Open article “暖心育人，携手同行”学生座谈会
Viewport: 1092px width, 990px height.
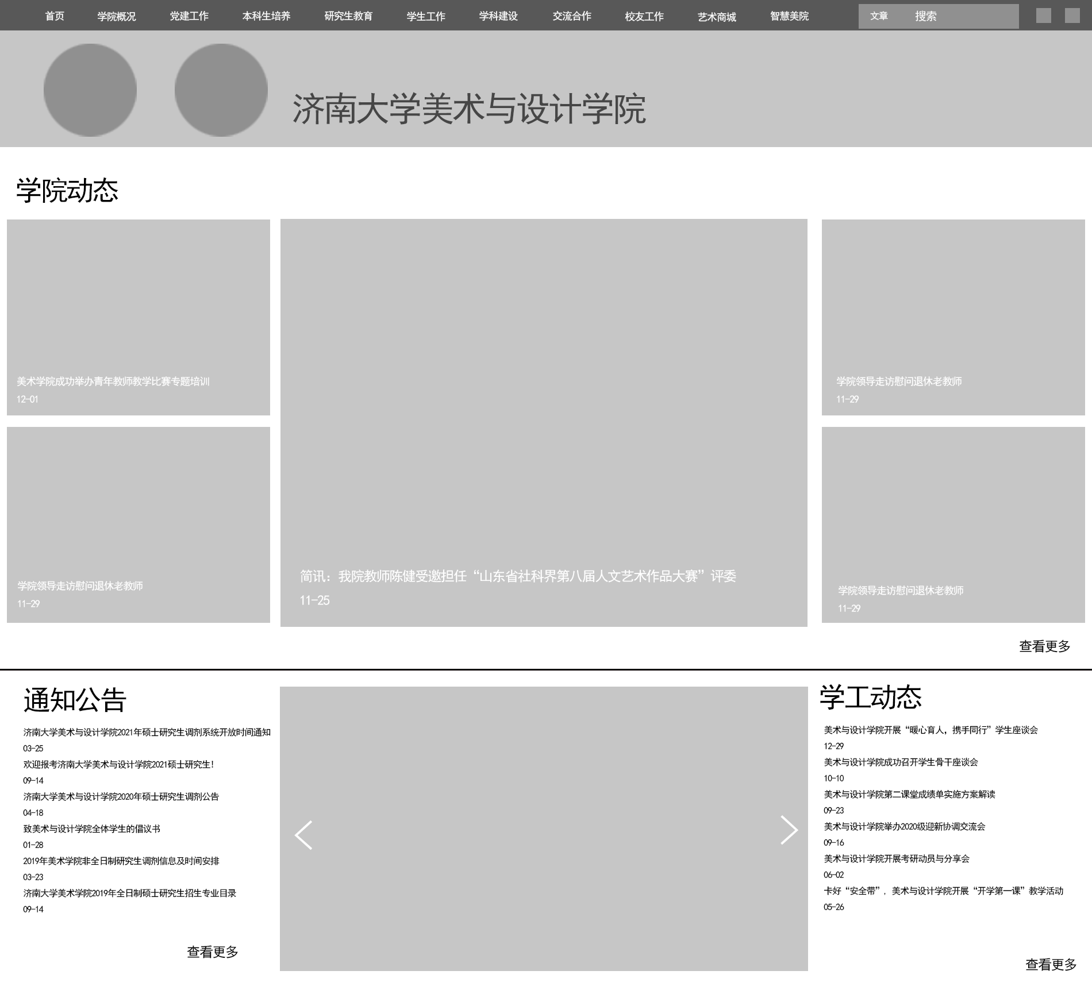point(930,730)
